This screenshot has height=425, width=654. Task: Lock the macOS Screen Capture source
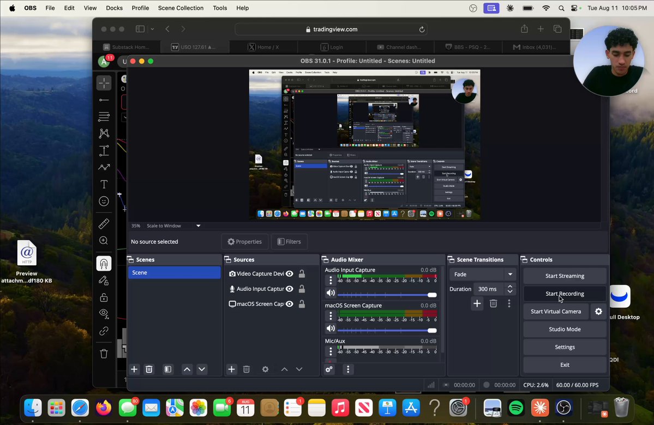[x=302, y=303]
